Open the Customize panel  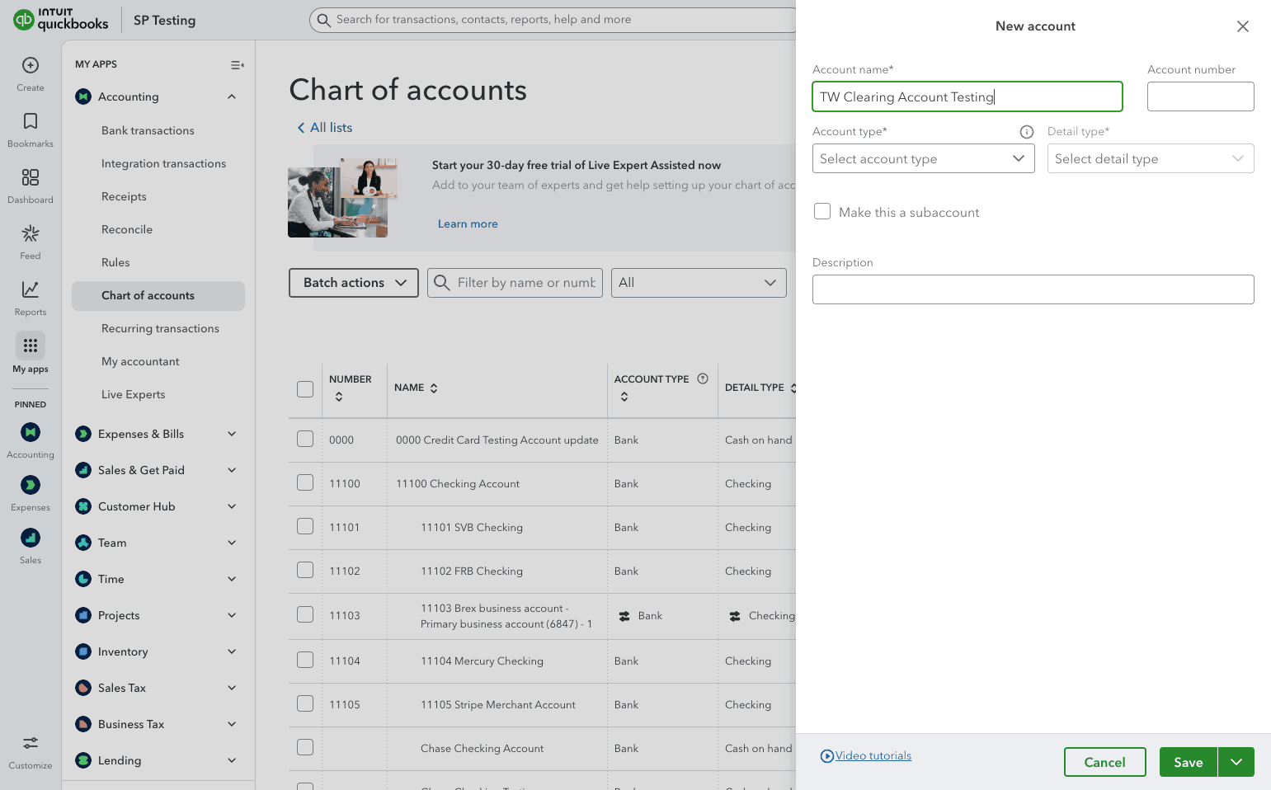pyautogui.click(x=30, y=749)
